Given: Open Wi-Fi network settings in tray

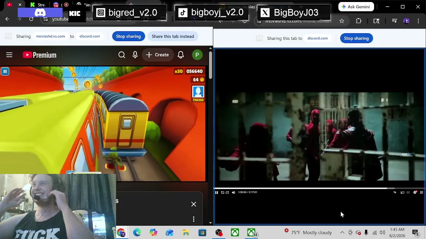Looking at the screenshot, I should [x=375, y=233].
